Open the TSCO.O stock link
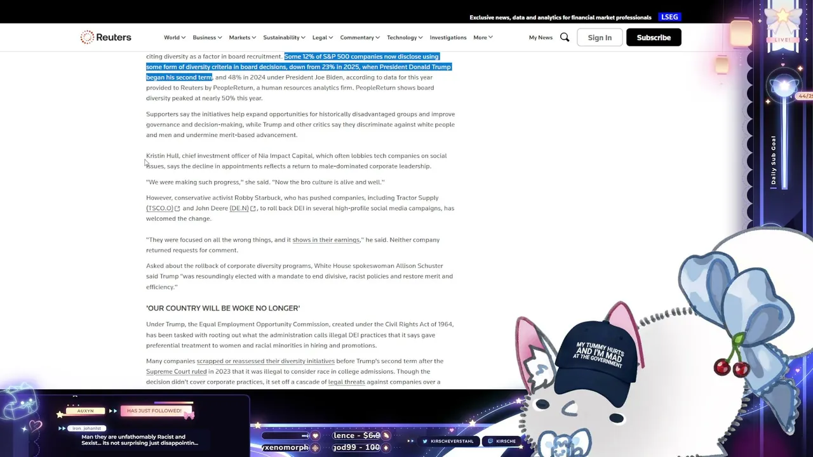The height and width of the screenshot is (457, 813). (159, 208)
